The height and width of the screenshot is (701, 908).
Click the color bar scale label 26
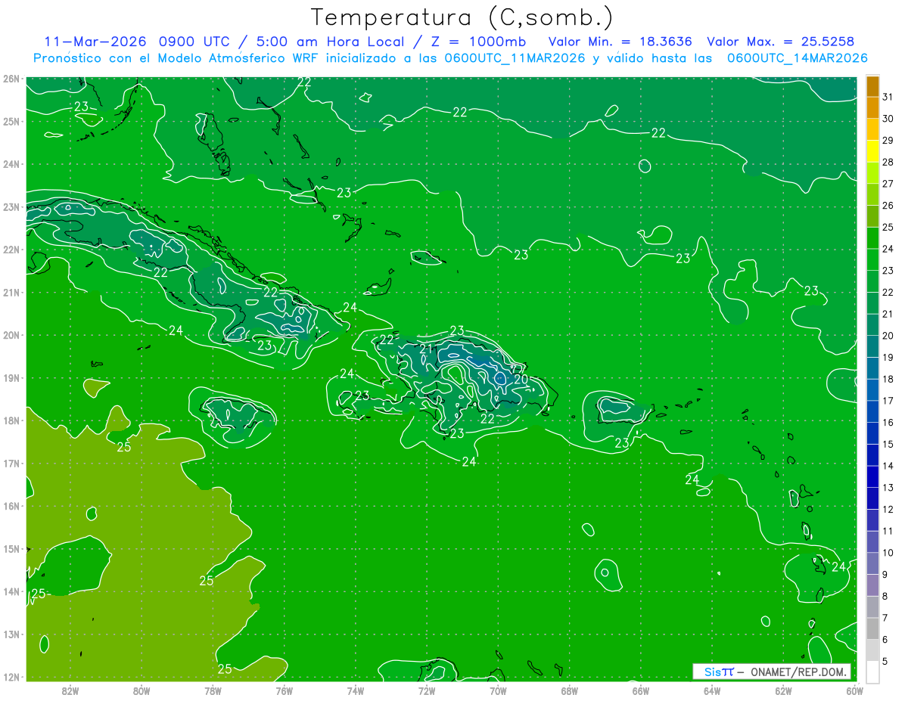(x=888, y=206)
